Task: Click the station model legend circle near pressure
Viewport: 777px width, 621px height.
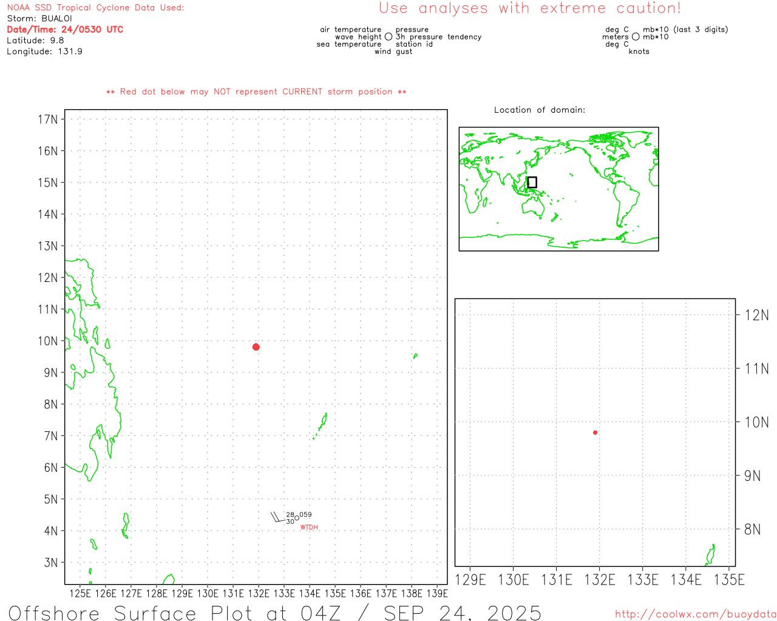Action: (x=388, y=37)
